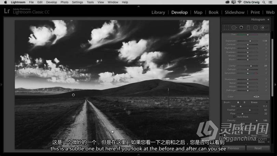The image size is (277, 156).
Task: Select the Crop Overlay tool
Action: coord(226,27)
